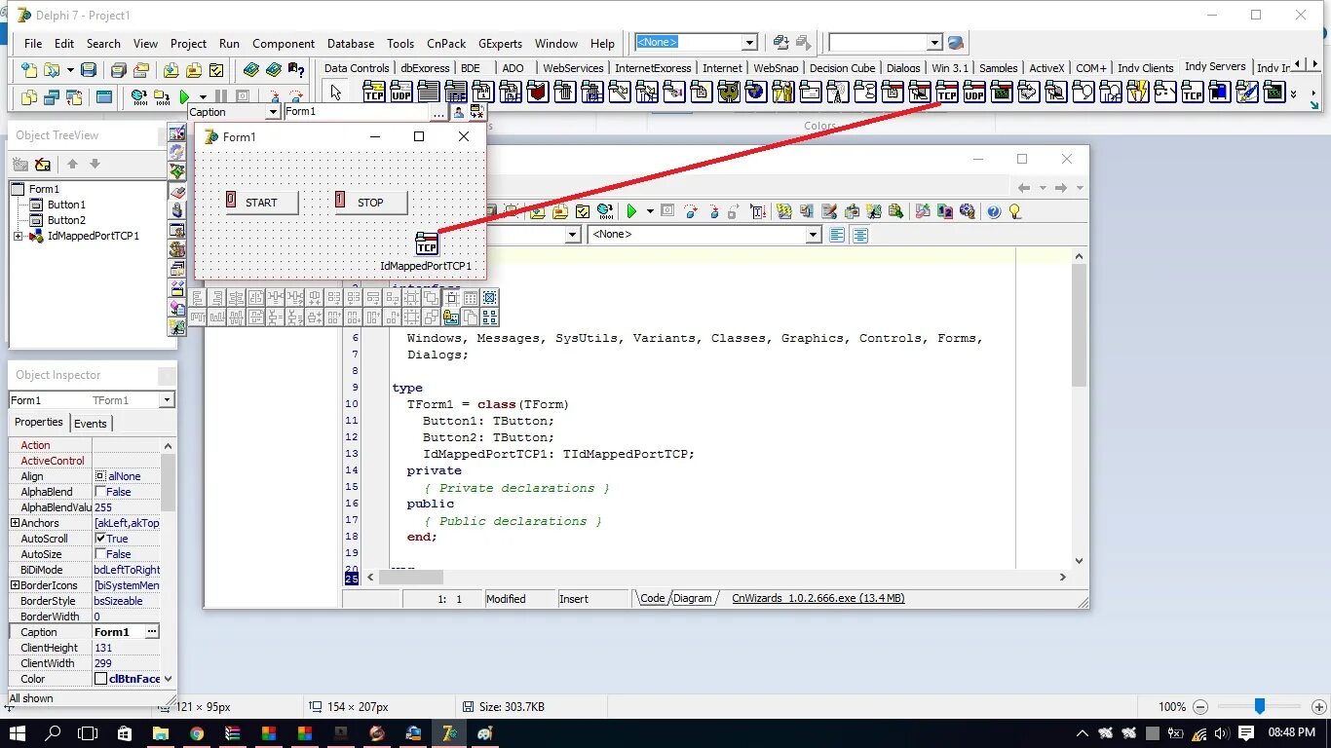Click the STOP button on Form1

(371, 203)
